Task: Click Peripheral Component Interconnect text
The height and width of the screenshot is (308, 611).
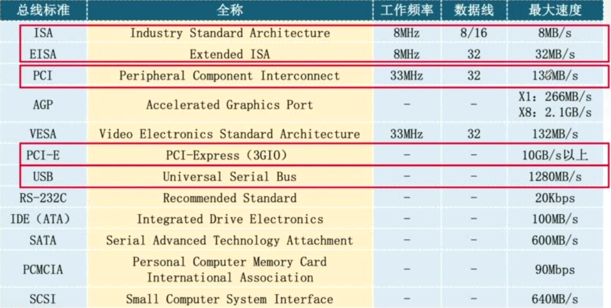Action: [x=230, y=75]
